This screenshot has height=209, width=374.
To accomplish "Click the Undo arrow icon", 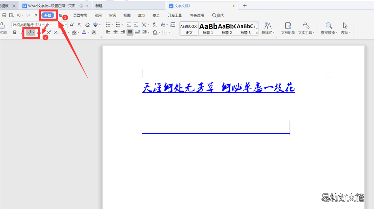I will click(x=19, y=15).
